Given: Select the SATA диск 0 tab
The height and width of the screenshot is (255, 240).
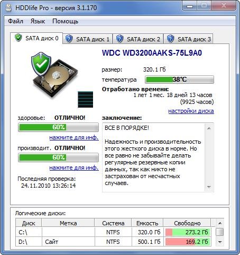Looking at the screenshot, I should coord(36,38).
